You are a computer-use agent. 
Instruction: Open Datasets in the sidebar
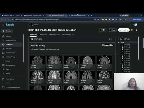(x=9, y=45)
